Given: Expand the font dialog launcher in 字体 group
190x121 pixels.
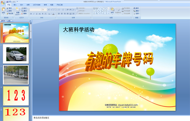Looking at the screenshot, I should [x=56, y=17].
